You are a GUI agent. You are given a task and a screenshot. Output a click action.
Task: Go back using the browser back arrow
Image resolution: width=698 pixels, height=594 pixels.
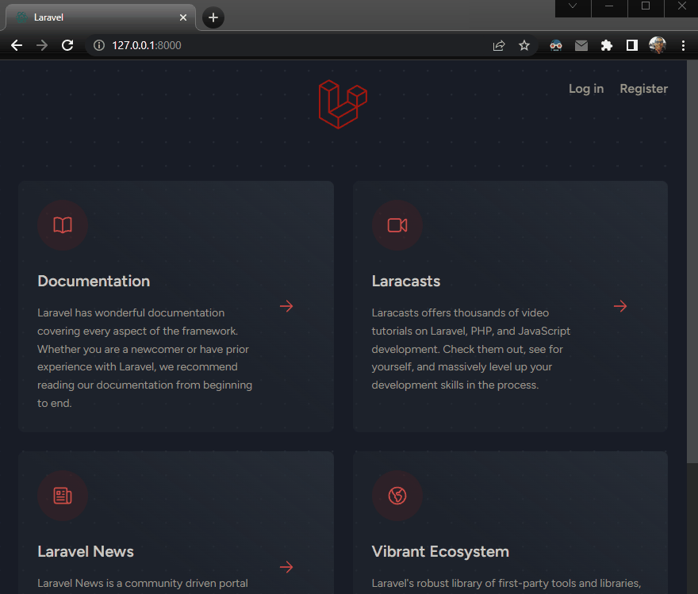(x=17, y=45)
